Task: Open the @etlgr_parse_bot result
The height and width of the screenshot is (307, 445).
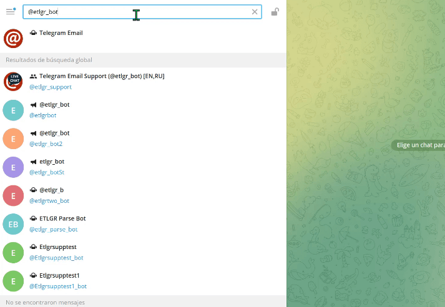Action: [x=143, y=224]
